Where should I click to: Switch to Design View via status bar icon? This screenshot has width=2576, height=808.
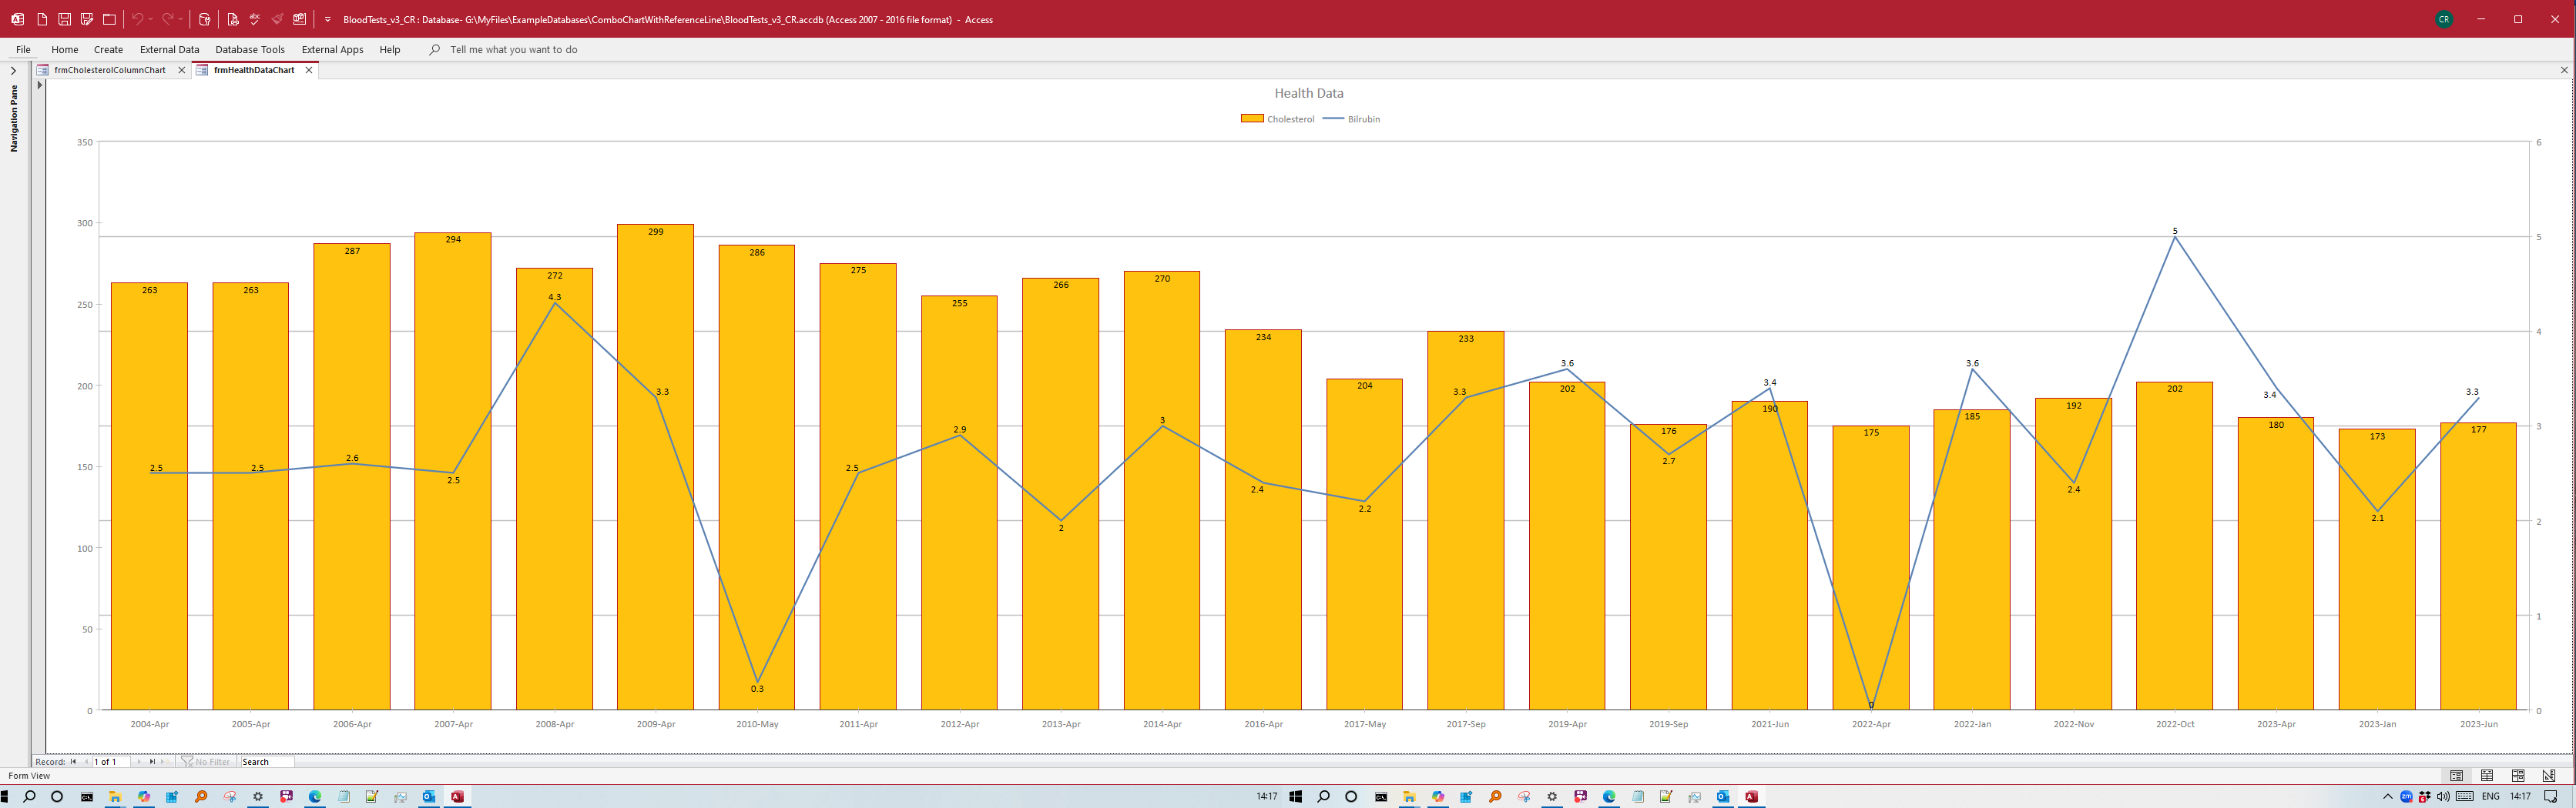[x=2549, y=776]
